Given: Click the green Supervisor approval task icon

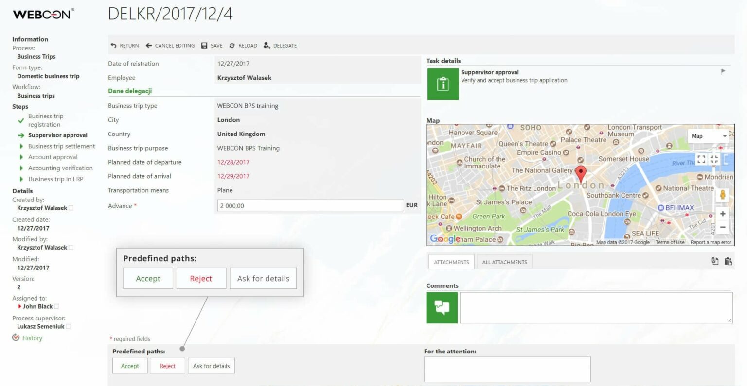Looking at the screenshot, I should tap(443, 84).
